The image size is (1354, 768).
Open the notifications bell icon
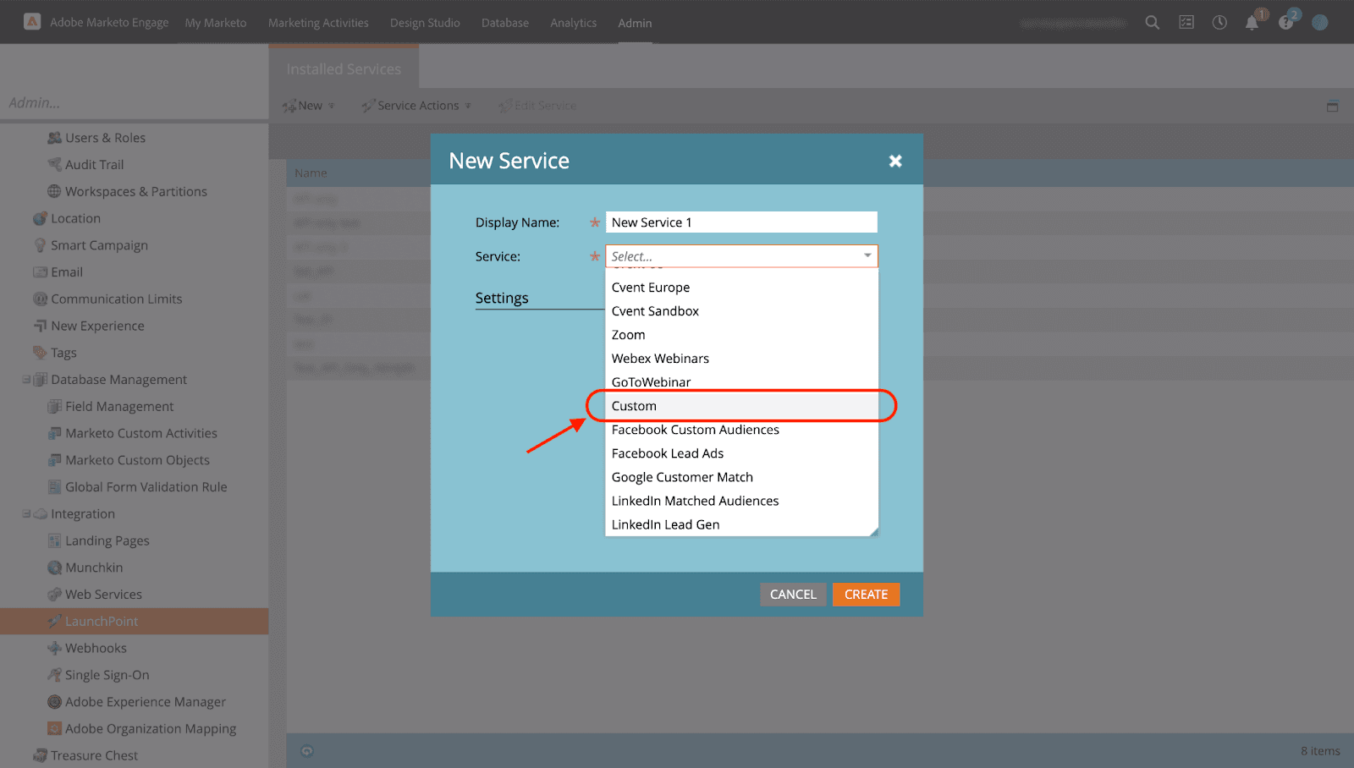(x=1252, y=23)
